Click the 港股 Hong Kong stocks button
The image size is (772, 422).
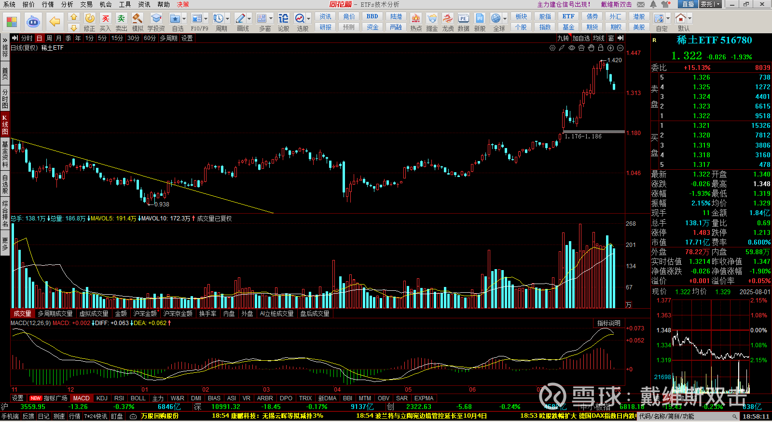639,16
